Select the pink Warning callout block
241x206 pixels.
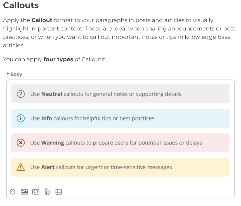[120, 143]
